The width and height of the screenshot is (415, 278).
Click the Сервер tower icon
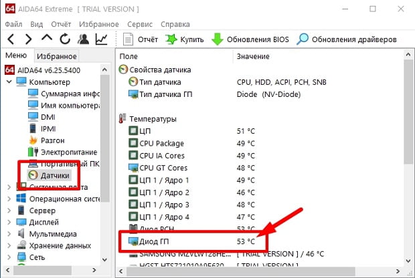click(21, 210)
